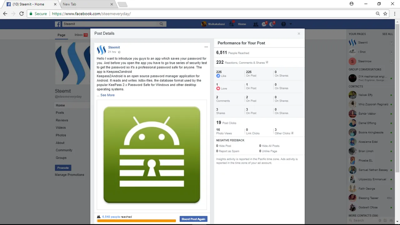Click the Manage Promotions link
The width and height of the screenshot is (400, 225).
tap(69, 175)
